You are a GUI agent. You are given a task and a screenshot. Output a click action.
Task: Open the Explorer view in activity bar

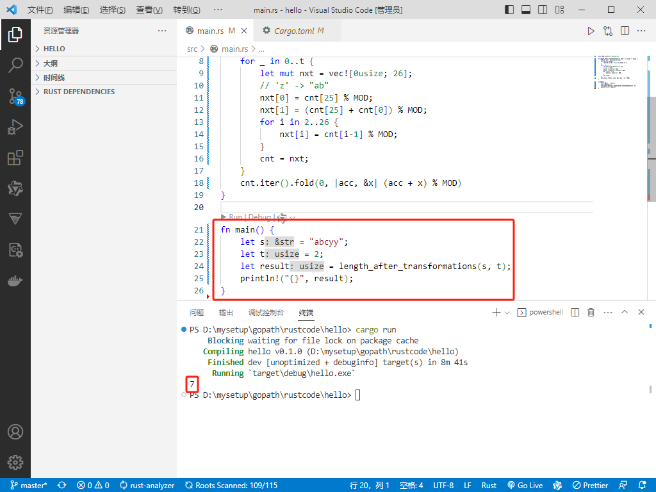pyautogui.click(x=15, y=35)
